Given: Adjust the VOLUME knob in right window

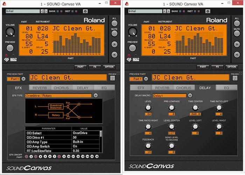Looking at the screenshot, I should (x=133, y=31).
